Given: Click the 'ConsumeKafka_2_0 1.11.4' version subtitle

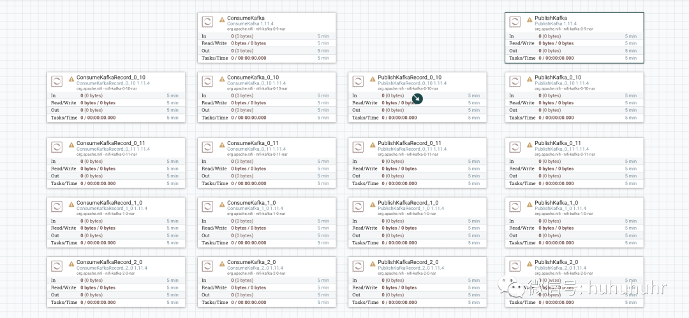Looking at the screenshot, I should [253, 268].
